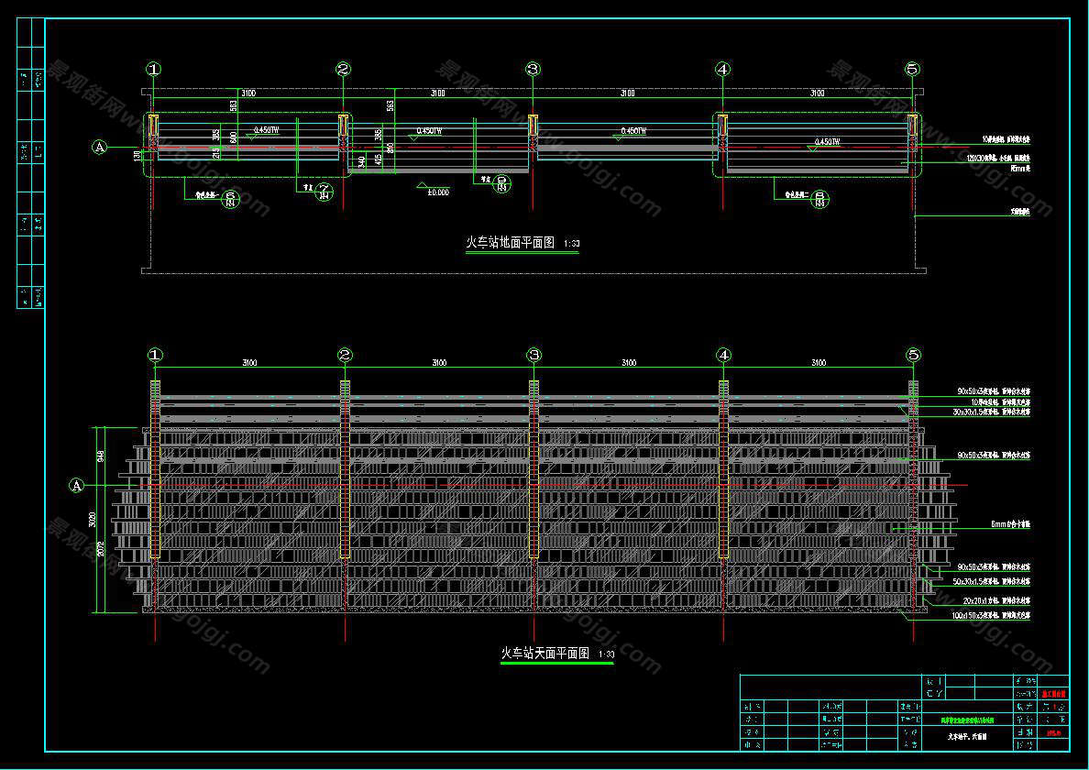The height and width of the screenshot is (770, 1089).
Task: Click the ±0.000 elevation marker
Action: 436,192
